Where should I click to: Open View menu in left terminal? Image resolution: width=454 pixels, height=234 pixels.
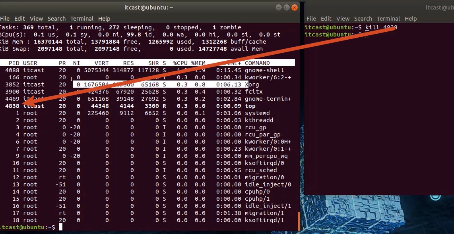[36, 19]
